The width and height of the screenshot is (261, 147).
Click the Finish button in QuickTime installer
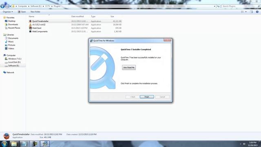tap(147, 97)
